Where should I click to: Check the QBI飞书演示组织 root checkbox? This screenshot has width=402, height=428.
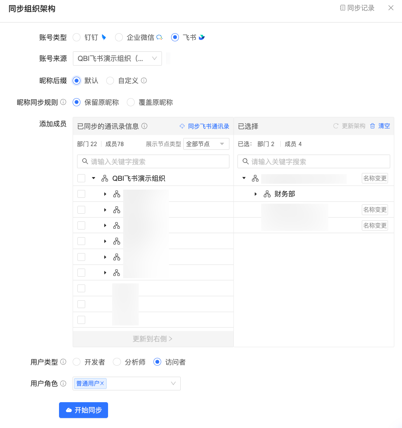(81, 178)
